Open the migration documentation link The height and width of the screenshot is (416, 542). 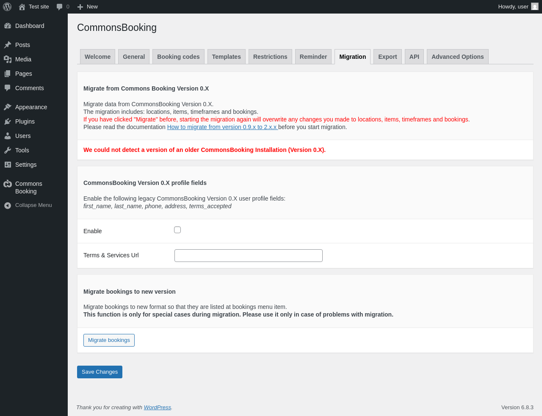222,127
